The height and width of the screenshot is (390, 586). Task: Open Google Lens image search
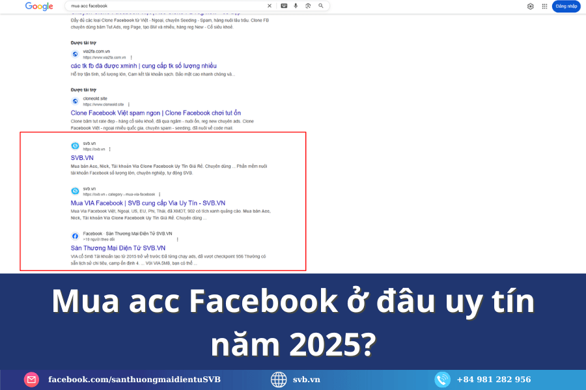[x=308, y=6]
